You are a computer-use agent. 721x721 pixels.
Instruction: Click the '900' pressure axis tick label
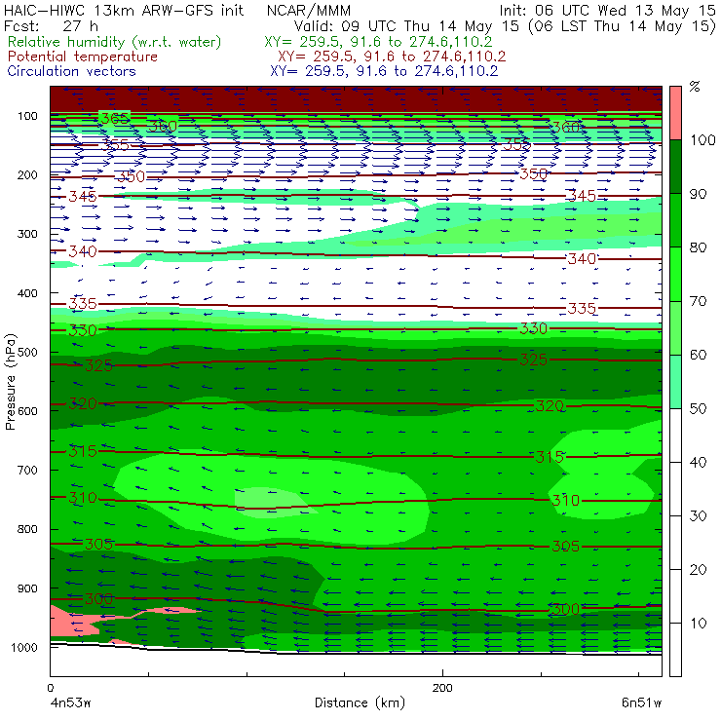coord(27,588)
